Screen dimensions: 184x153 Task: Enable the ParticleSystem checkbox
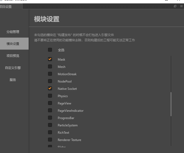[x=50, y=125]
